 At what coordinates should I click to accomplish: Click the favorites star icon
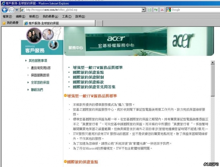(x=4, y=23)
